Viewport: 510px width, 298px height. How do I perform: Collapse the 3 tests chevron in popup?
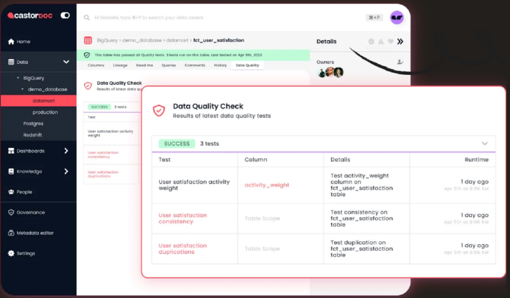485,144
